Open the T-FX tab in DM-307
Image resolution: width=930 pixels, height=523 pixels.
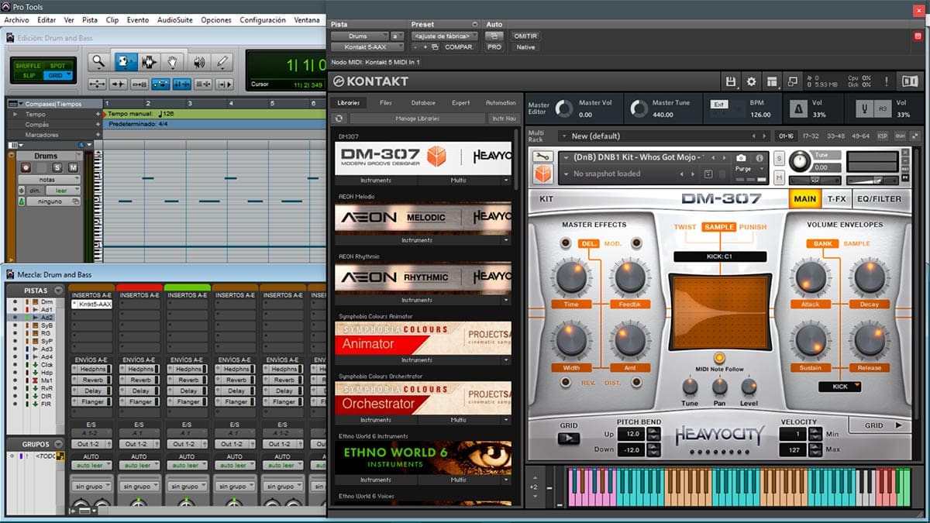(x=837, y=198)
